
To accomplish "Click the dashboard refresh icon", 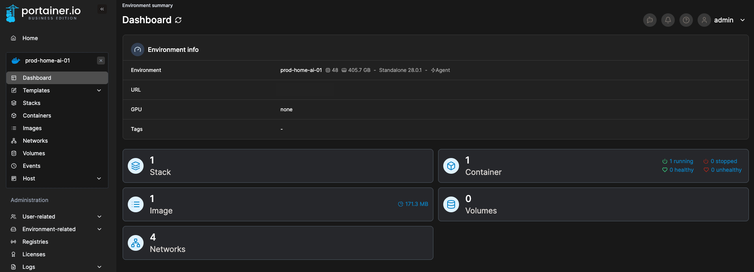I will pyautogui.click(x=178, y=20).
